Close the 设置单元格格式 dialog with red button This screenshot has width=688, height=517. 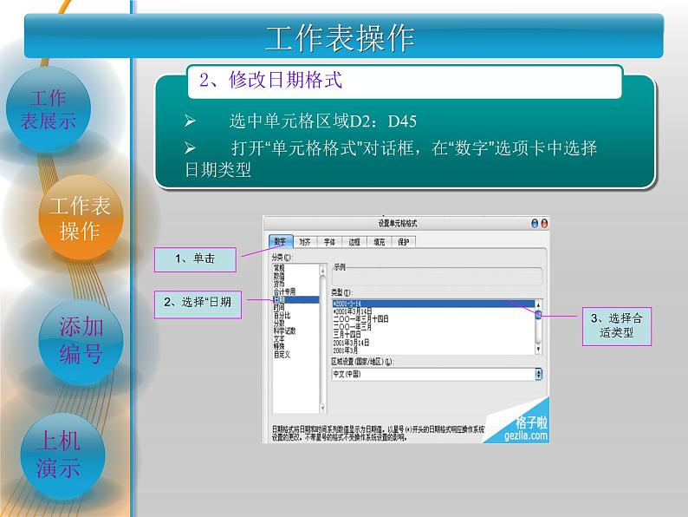click(544, 224)
